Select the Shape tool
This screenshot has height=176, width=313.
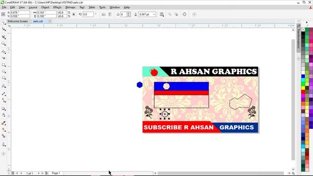coord(3,29)
